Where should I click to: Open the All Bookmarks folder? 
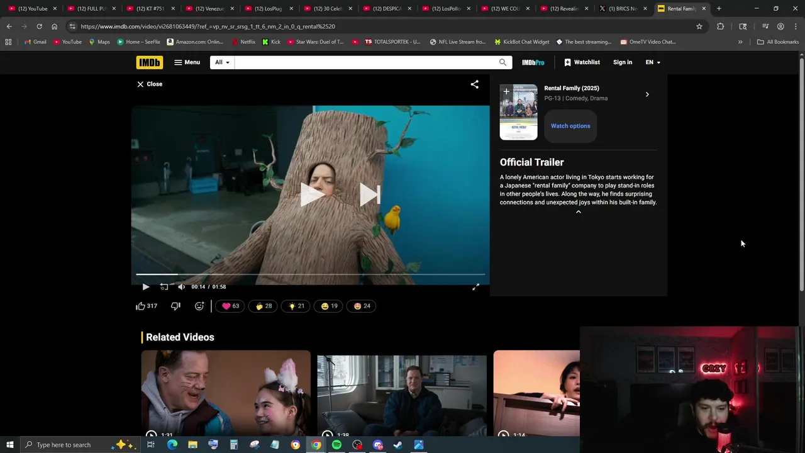[778, 42]
